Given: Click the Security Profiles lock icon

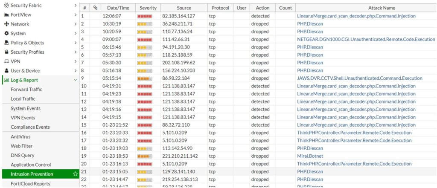Looking at the screenshot, I should 6,52.
